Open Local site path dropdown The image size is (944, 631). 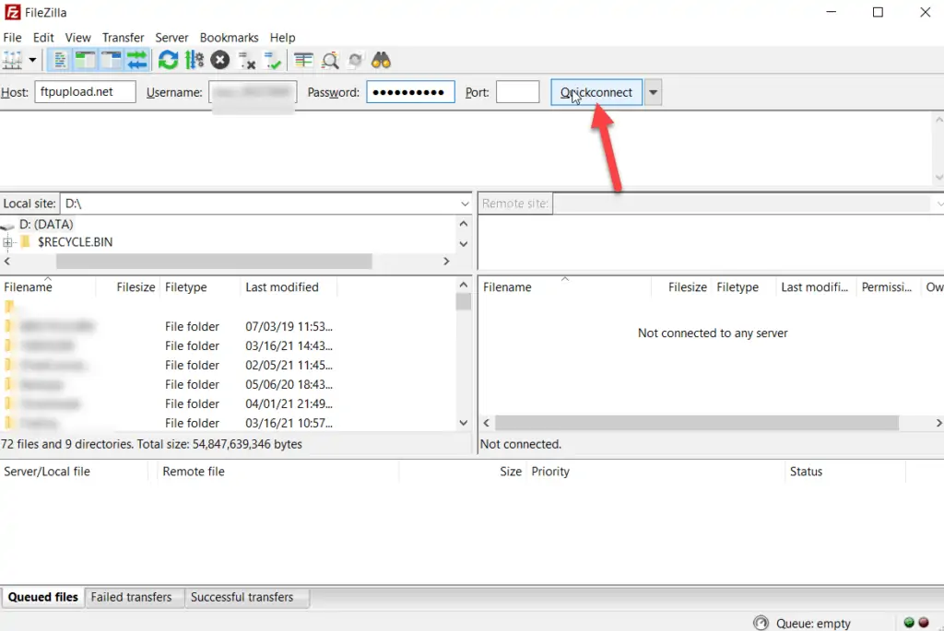465,204
